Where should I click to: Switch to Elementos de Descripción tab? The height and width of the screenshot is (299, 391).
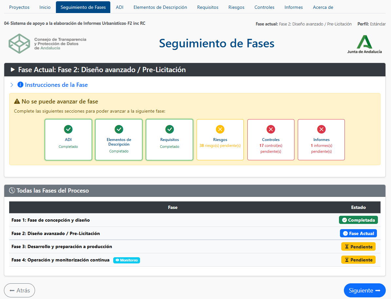point(160,7)
